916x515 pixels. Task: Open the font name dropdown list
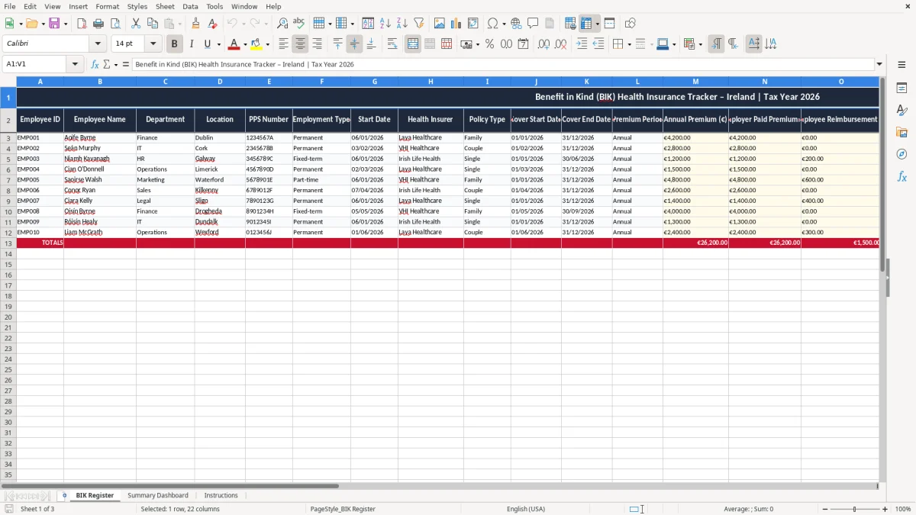click(98, 44)
